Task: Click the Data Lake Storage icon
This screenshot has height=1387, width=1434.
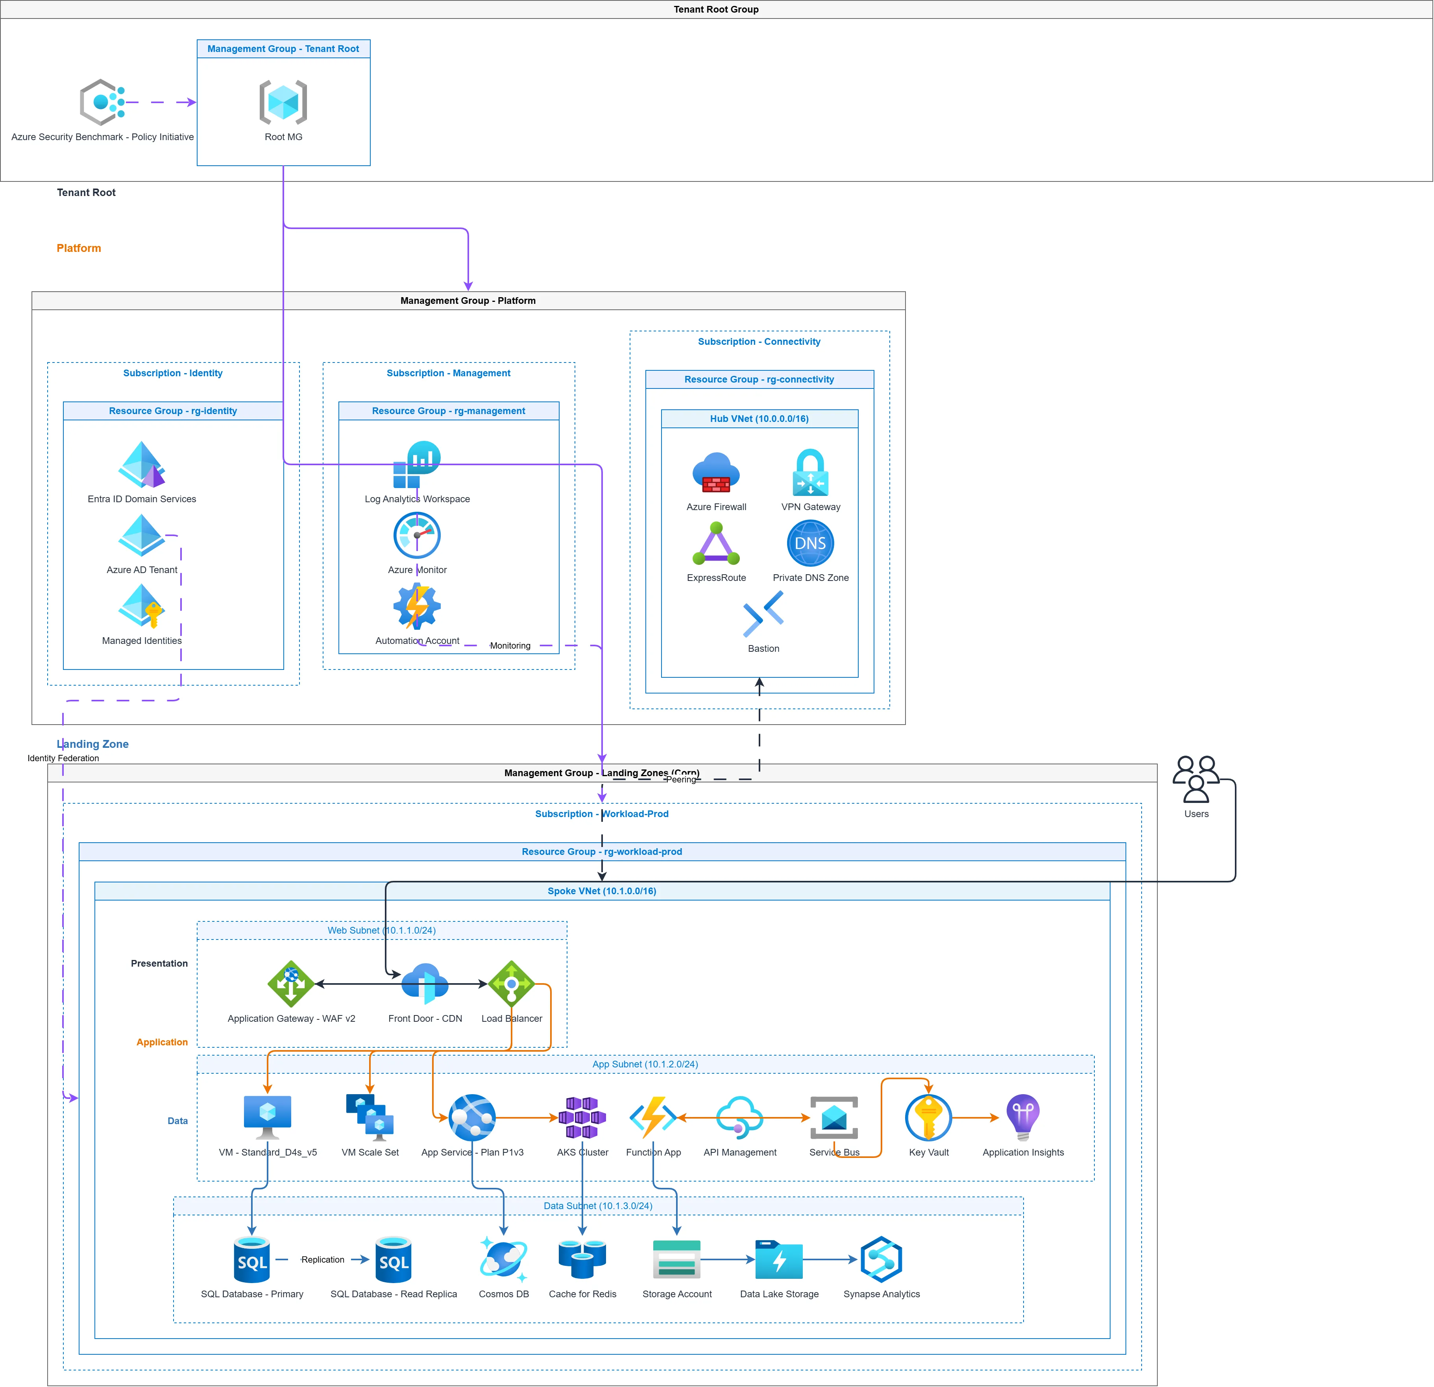Action: point(779,1259)
